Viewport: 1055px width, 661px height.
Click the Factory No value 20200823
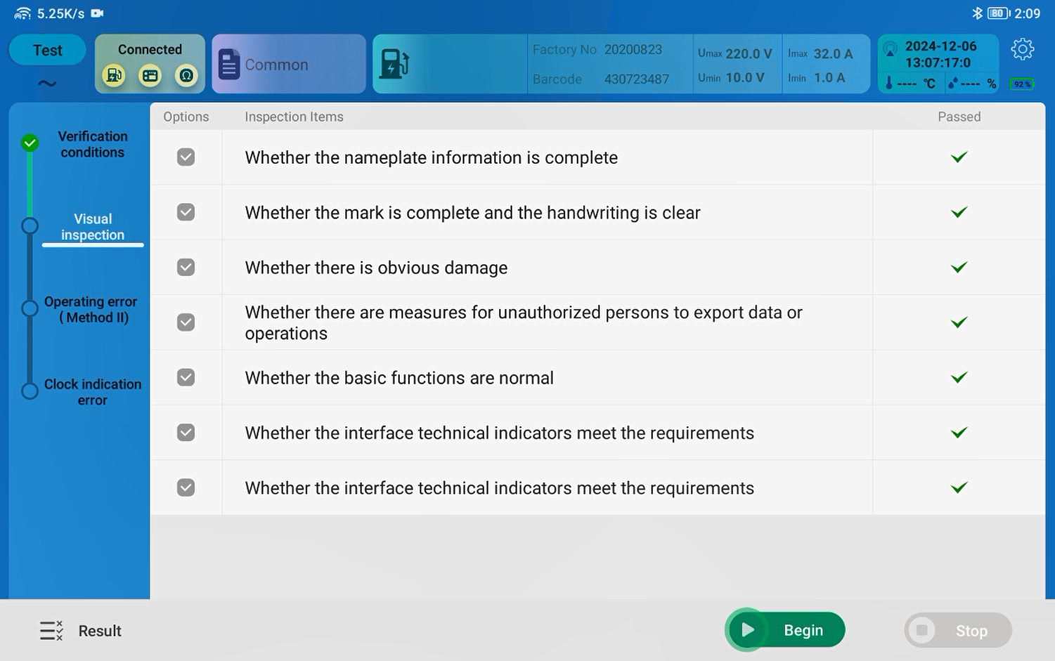pos(633,50)
